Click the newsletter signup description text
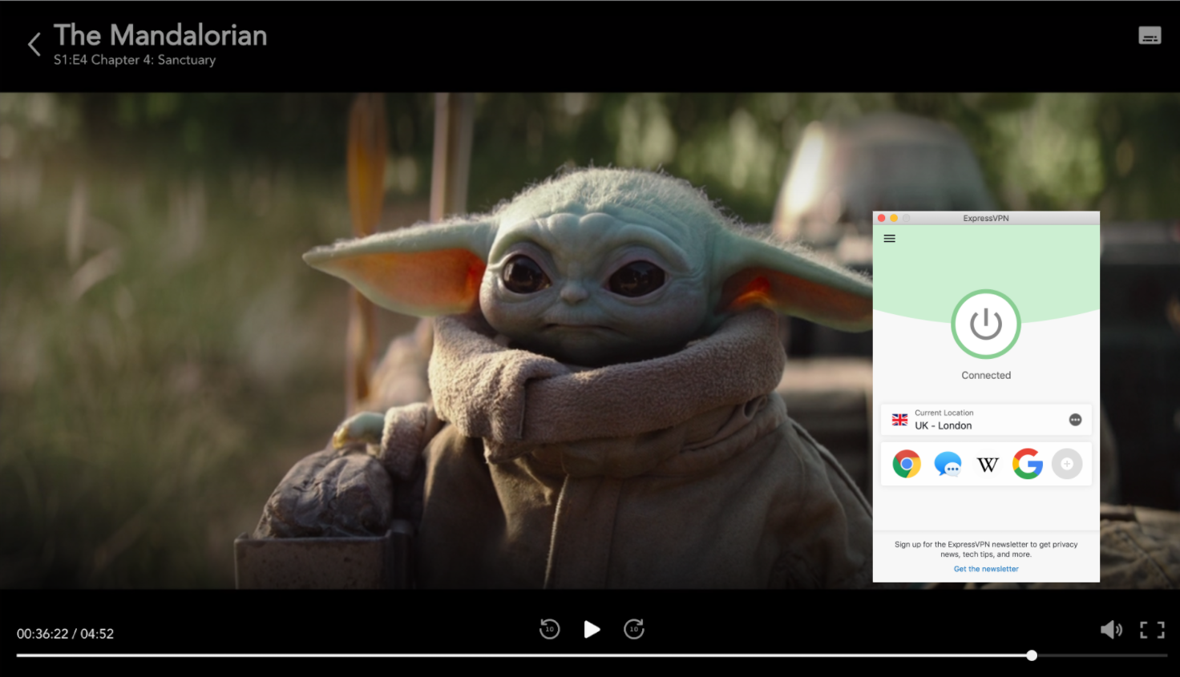 (986, 549)
